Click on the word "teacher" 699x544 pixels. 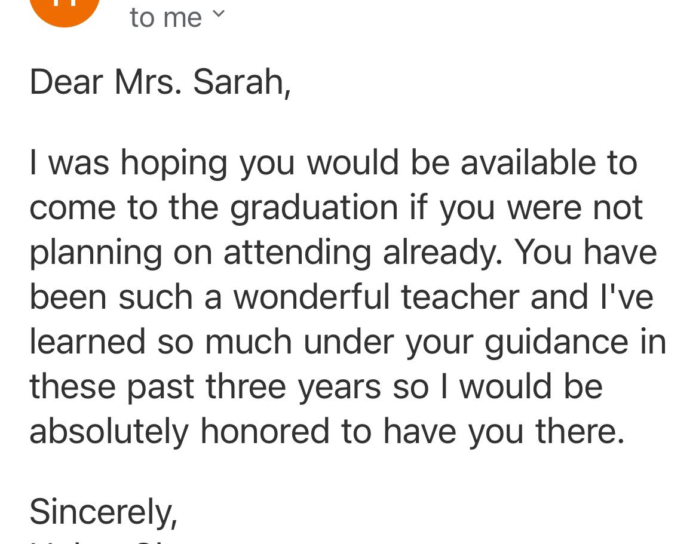click(x=460, y=297)
